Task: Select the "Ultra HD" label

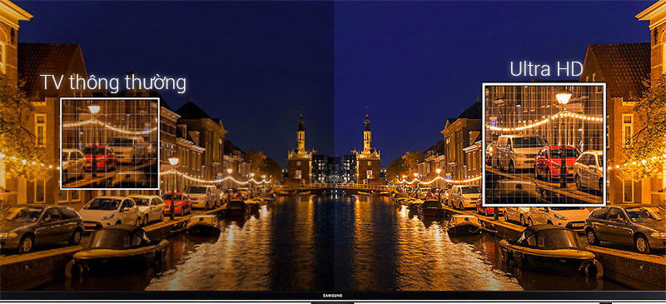Action: [545, 69]
